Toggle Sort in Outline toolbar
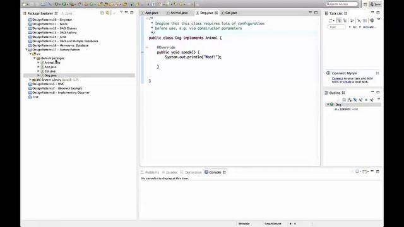 (349, 100)
